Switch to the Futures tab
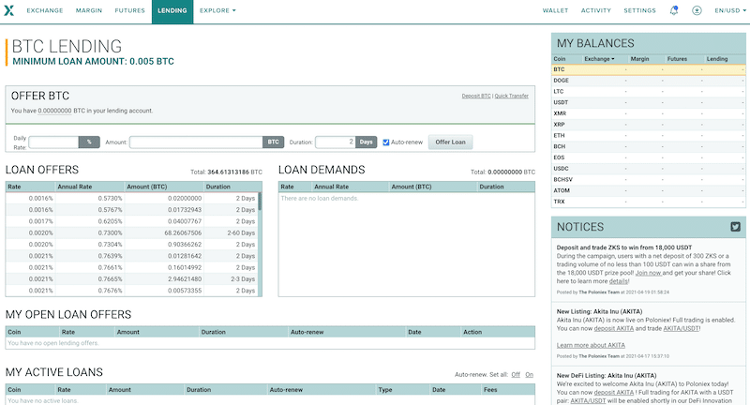Image resolution: width=750 pixels, height=405 pixels. [x=129, y=10]
